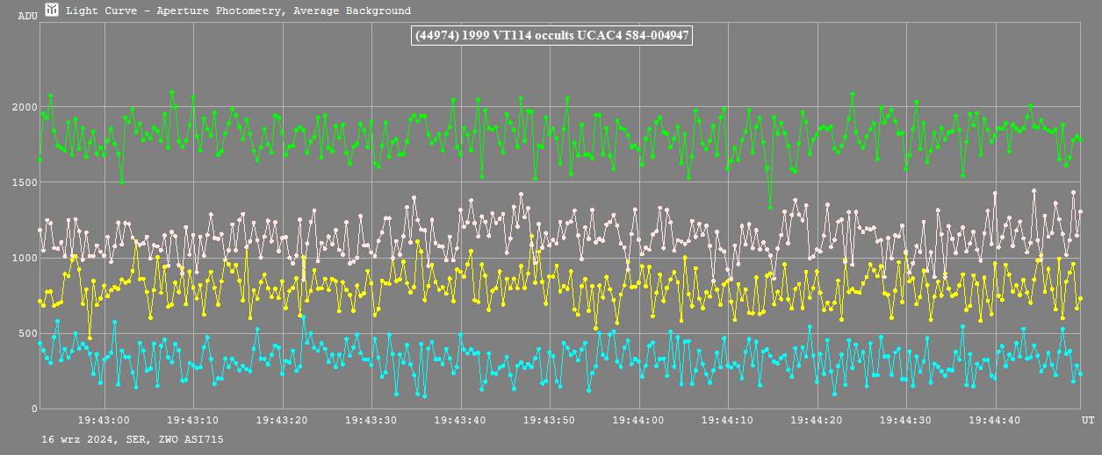
Task: Click the UT axis label
Action: 1088,421
